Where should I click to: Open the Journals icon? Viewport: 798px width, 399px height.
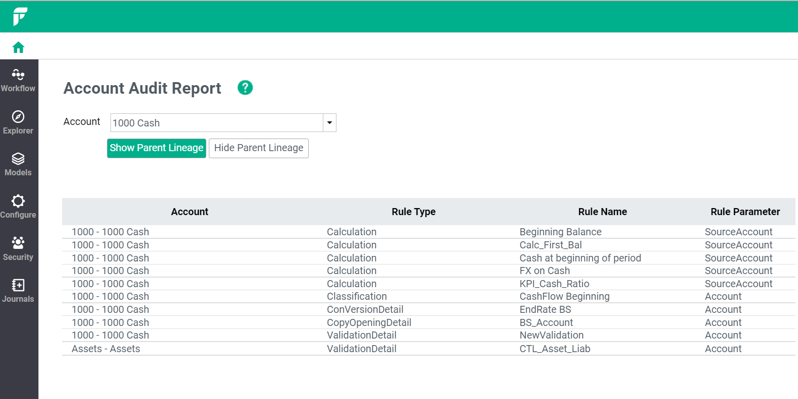click(x=18, y=285)
